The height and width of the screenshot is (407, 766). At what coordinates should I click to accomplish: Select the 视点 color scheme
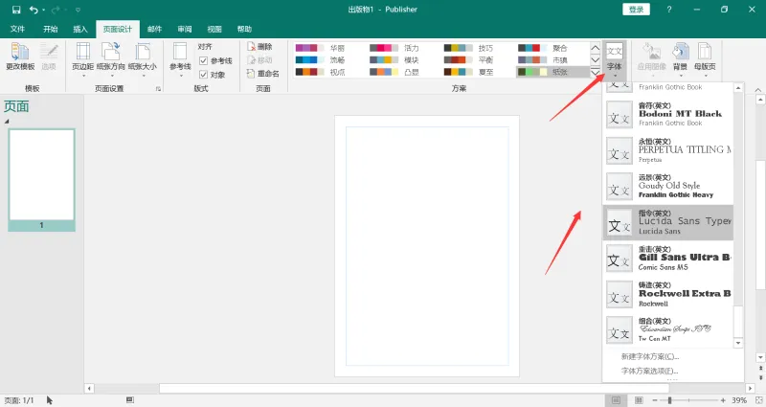point(321,72)
